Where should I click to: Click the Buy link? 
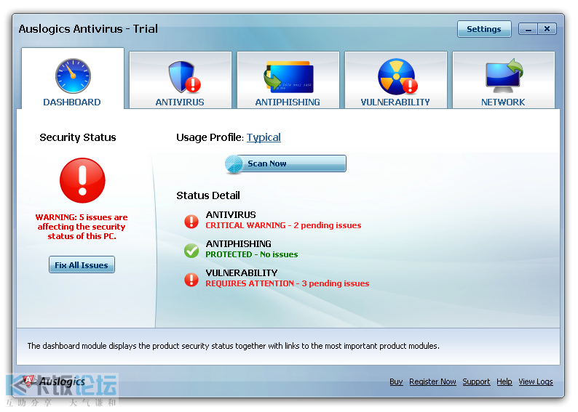[396, 381]
